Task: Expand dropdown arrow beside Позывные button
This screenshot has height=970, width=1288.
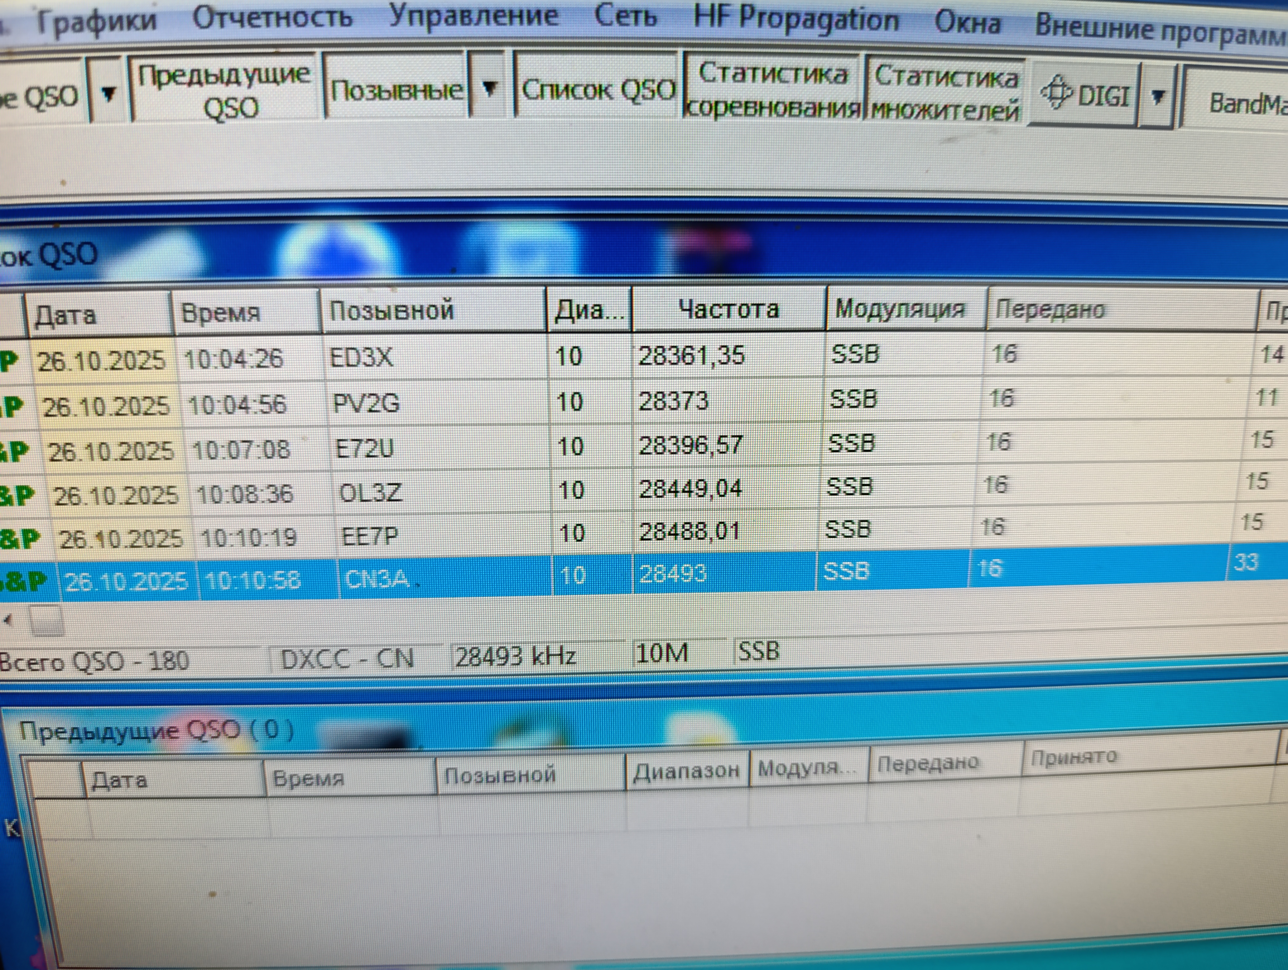Action: (x=490, y=88)
